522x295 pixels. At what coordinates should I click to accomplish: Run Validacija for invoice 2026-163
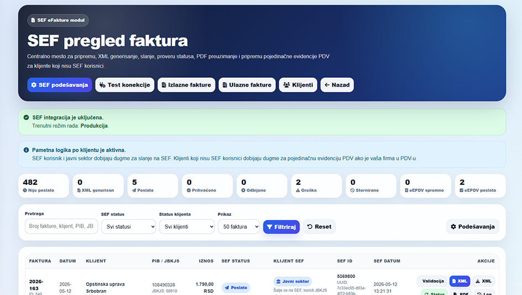pos(432,281)
